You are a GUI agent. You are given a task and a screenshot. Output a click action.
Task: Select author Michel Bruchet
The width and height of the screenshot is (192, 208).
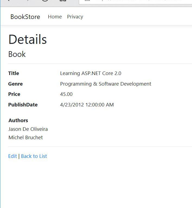(x=25, y=138)
